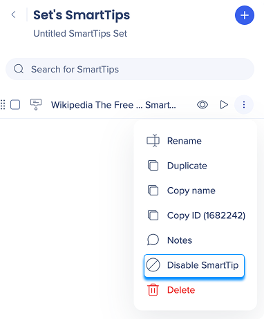This screenshot has width=264, height=319.
Task: Grab the drag handle dots on SmartTip row
Action: 3,105
